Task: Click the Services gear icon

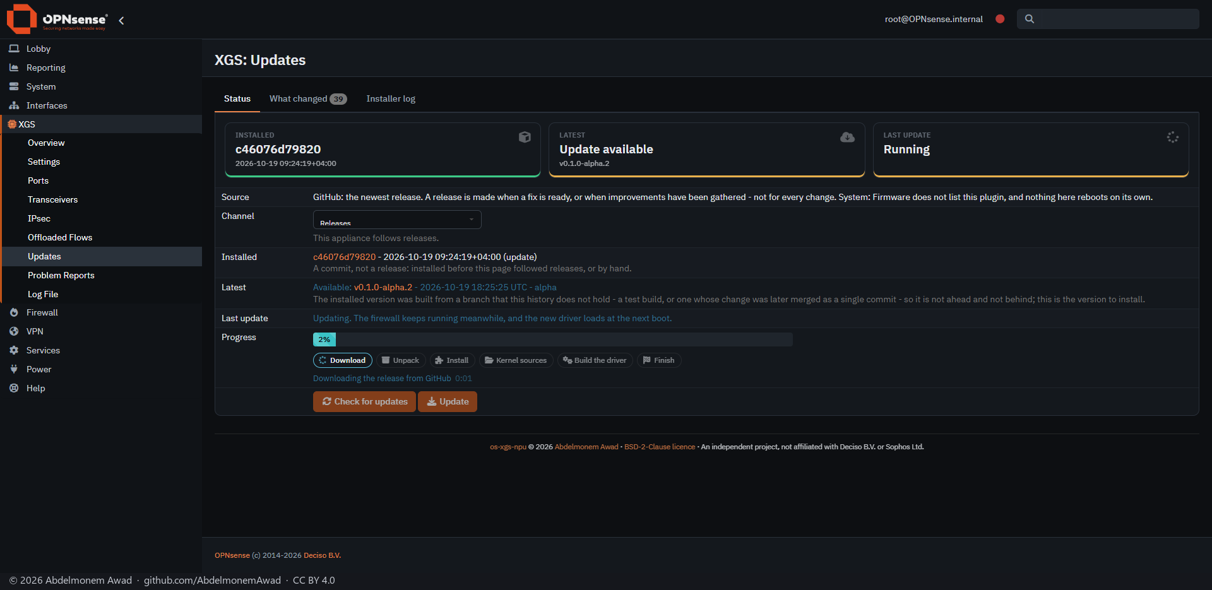Action: pos(14,350)
